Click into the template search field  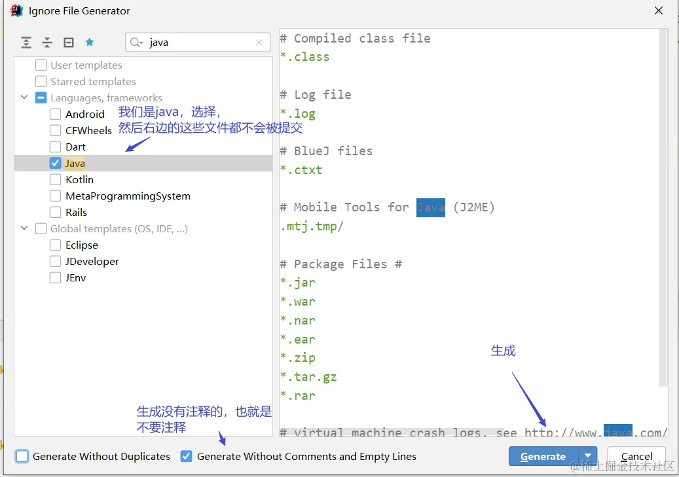click(199, 43)
